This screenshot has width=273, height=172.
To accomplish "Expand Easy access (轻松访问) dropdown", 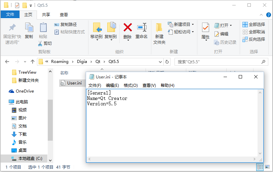I will pos(193,32).
